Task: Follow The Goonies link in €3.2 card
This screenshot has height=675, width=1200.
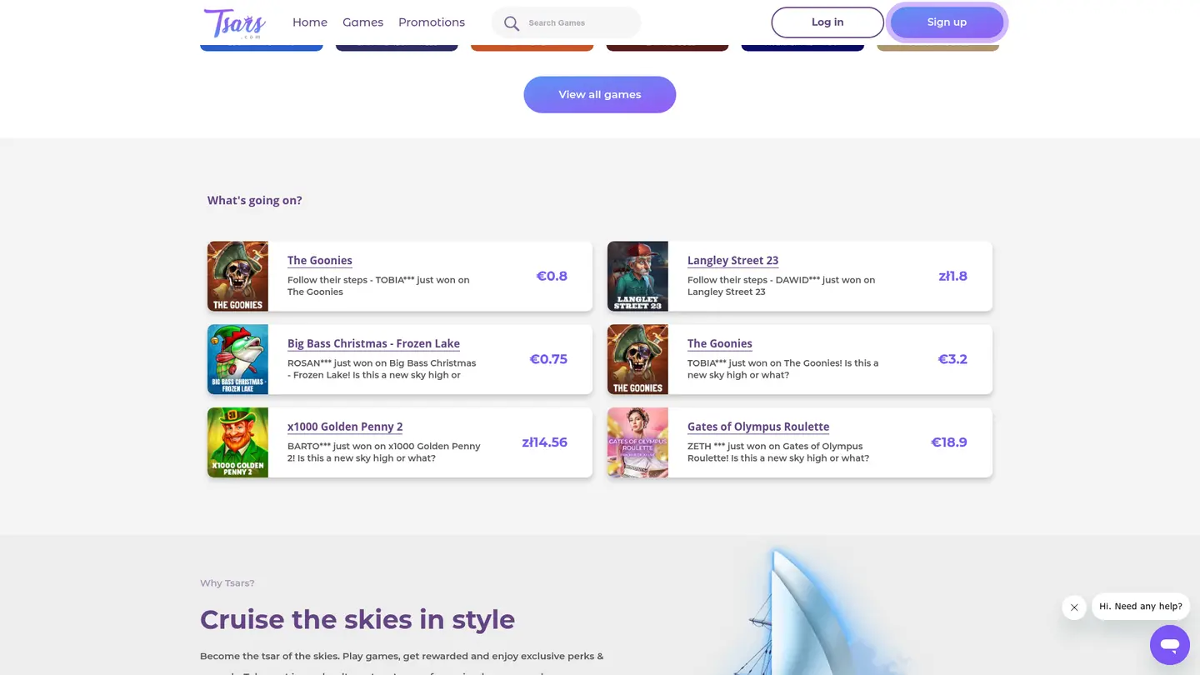Action: coord(720,344)
